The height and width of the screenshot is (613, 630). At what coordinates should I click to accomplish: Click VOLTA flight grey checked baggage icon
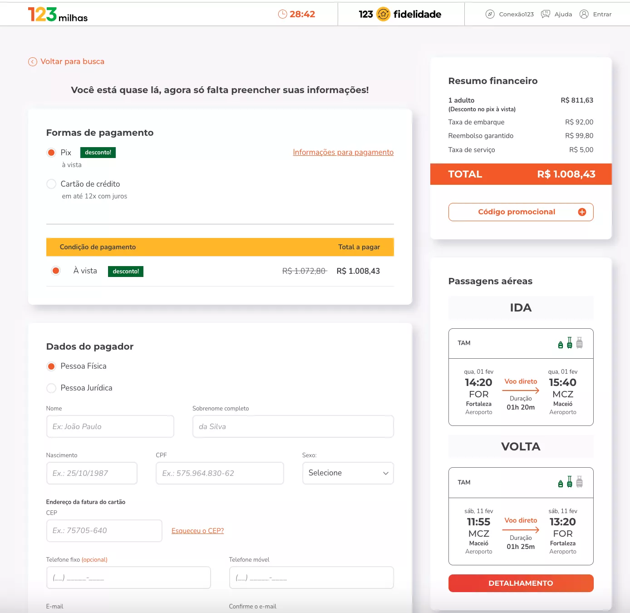click(580, 482)
